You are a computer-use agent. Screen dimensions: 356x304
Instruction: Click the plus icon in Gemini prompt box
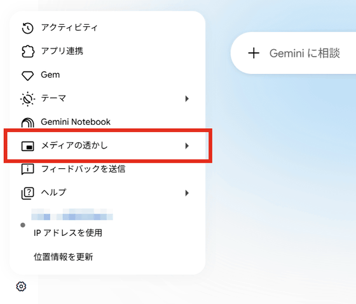tap(254, 54)
